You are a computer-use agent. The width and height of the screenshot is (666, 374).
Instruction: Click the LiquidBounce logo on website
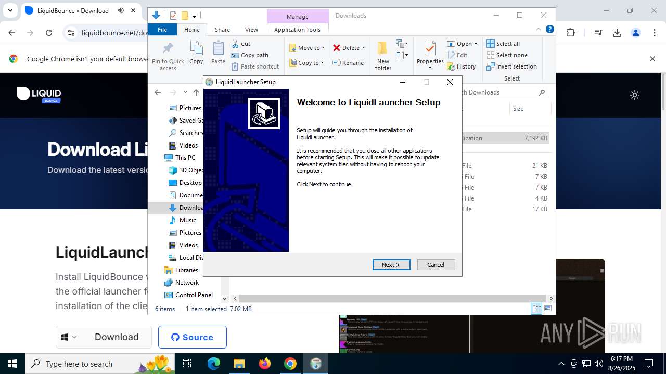tap(39, 95)
